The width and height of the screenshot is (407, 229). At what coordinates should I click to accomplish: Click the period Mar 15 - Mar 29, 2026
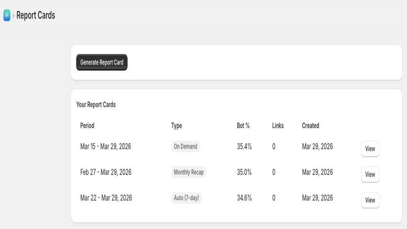106,147
